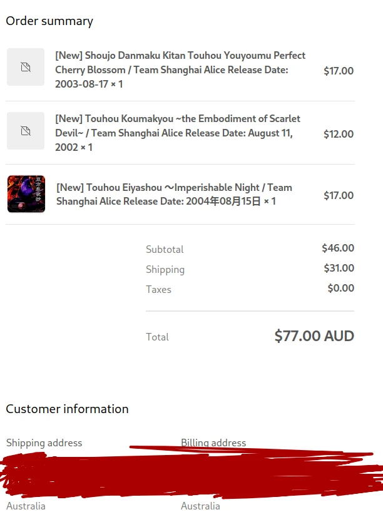Open the Imperishable Night cover thumbnail
The width and height of the screenshot is (383, 522).
coord(26,194)
